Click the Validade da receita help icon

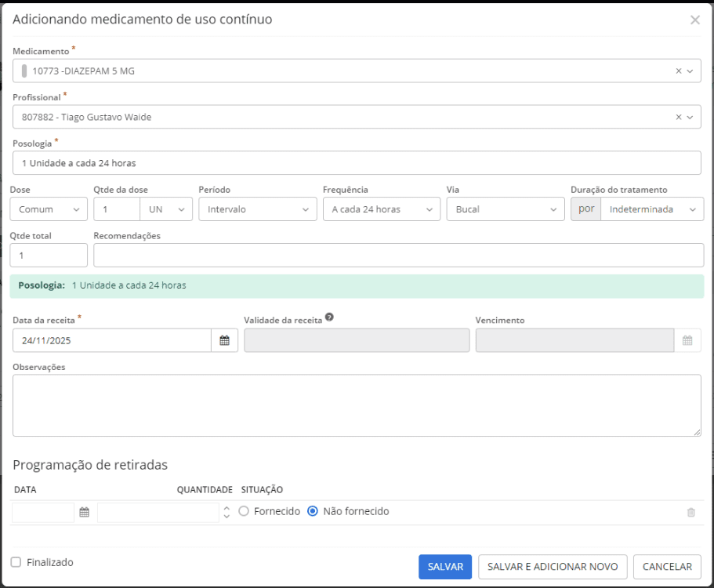coord(329,318)
